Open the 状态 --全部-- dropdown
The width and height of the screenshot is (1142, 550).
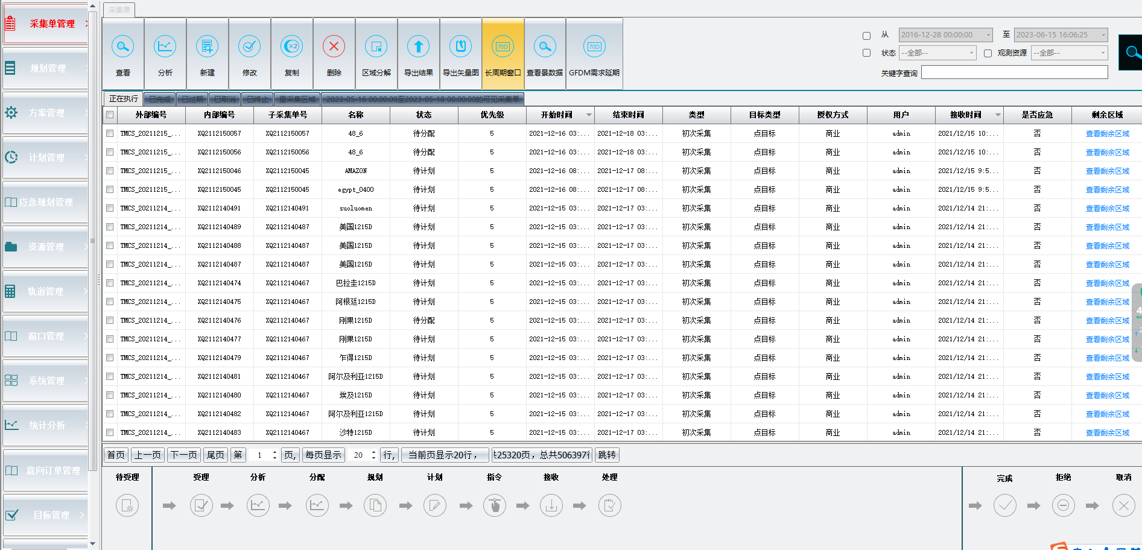click(x=971, y=53)
